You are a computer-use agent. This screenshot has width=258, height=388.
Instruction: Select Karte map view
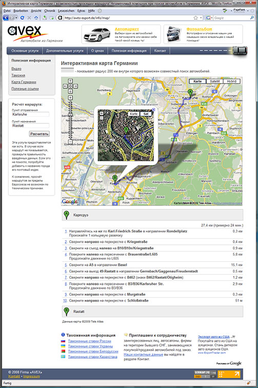(x=197, y=81)
